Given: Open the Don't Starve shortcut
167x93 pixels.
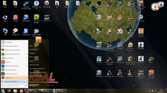Looking at the screenshot, I should 141,18.
